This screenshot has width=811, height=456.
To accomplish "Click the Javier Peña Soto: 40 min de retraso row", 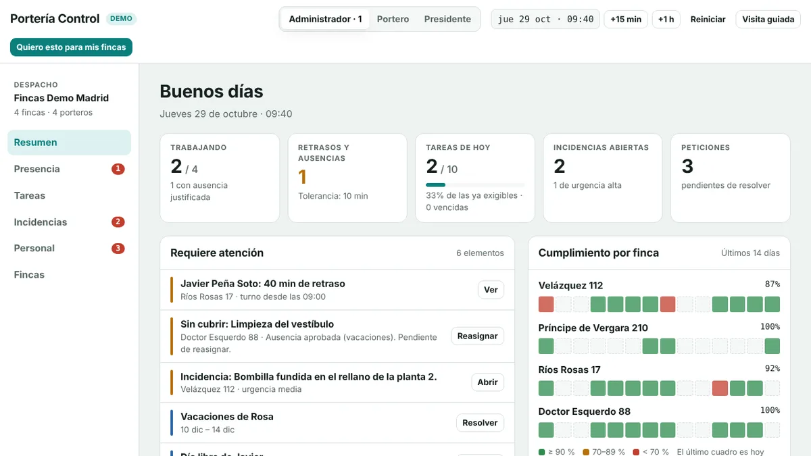I will click(337, 290).
